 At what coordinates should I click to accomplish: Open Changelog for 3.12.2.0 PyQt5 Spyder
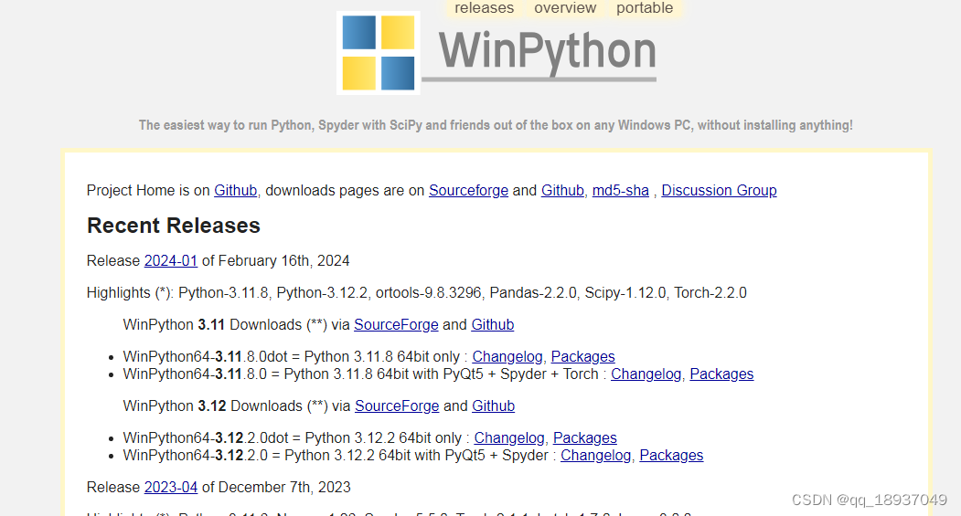[595, 456]
